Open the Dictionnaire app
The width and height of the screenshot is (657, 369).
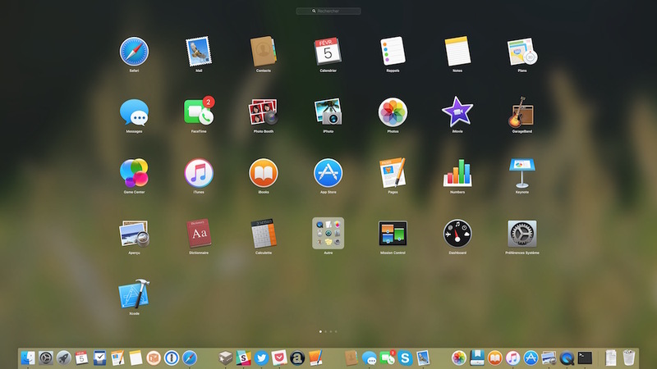click(x=199, y=234)
